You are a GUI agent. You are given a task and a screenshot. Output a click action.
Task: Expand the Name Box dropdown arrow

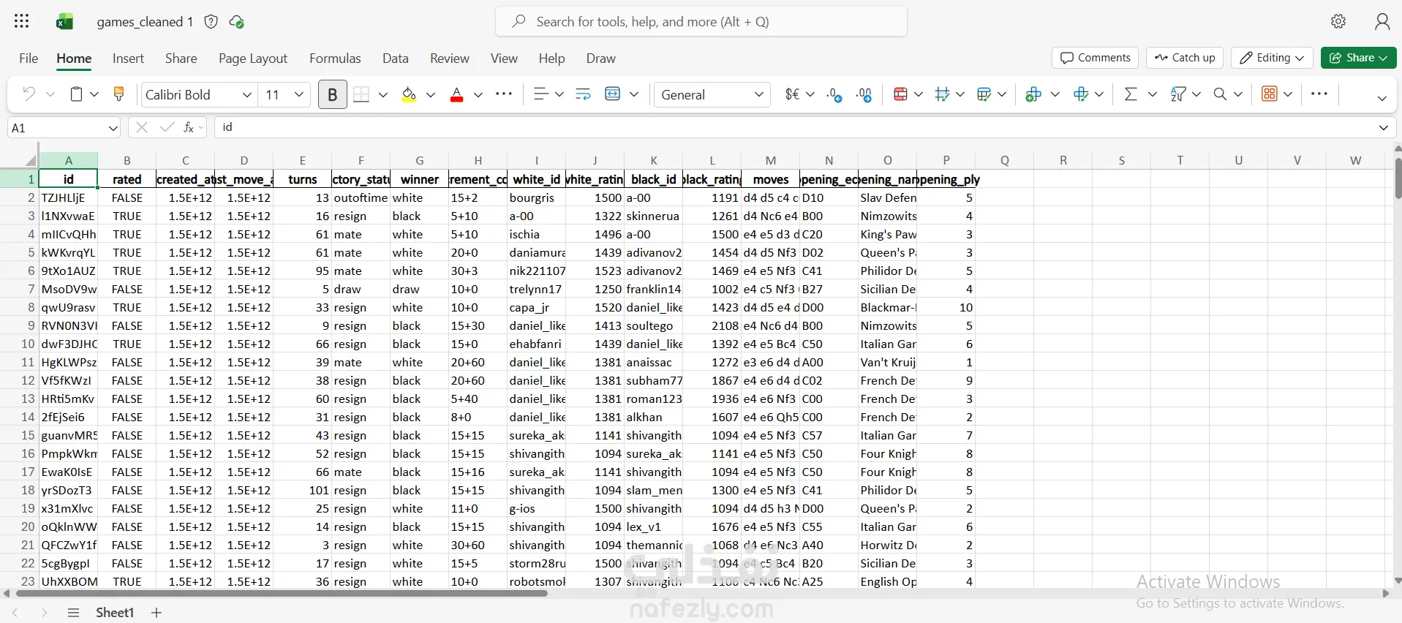[113, 128]
